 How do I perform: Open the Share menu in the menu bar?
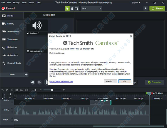pos(31,2)
